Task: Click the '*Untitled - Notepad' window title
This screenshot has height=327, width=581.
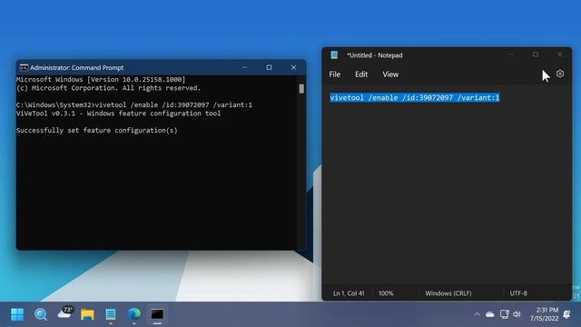Action: coord(375,55)
